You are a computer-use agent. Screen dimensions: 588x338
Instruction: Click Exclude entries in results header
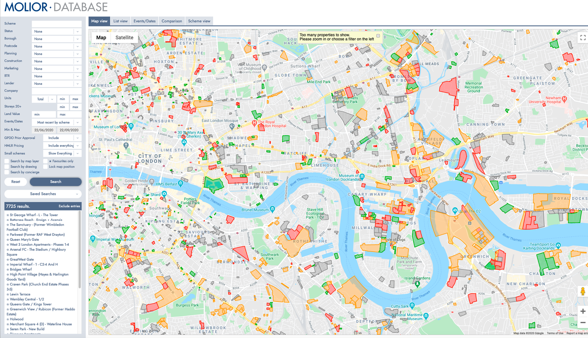point(69,206)
